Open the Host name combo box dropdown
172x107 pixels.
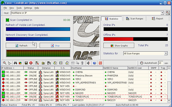pyautogui.click(x=162, y=13)
